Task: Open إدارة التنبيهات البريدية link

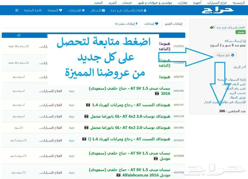Action: coord(231,80)
